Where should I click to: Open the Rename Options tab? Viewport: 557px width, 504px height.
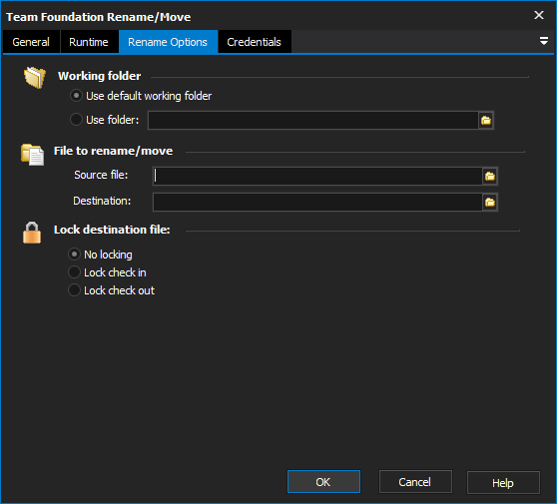tap(168, 42)
